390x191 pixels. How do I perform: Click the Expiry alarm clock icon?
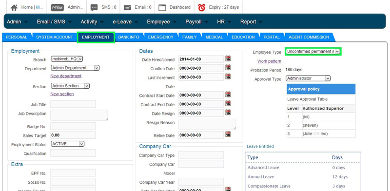pyautogui.click(x=202, y=8)
